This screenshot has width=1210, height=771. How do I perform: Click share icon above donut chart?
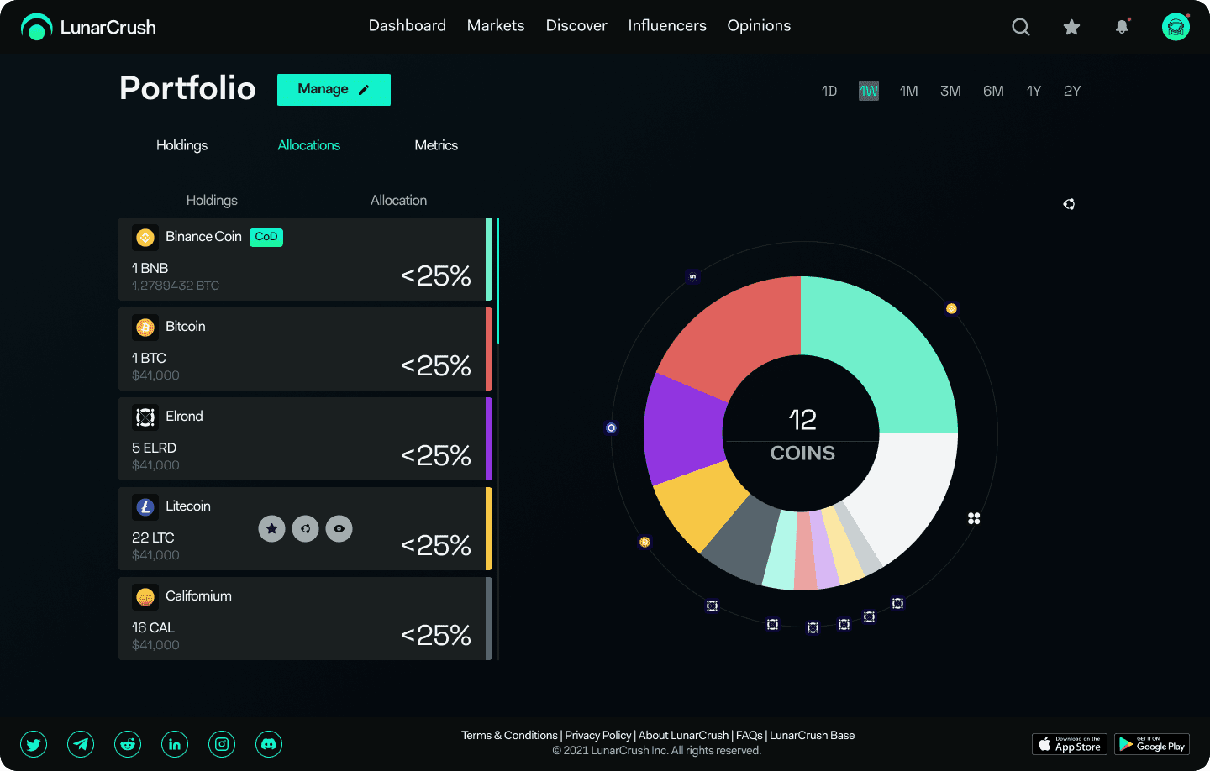click(1069, 204)
